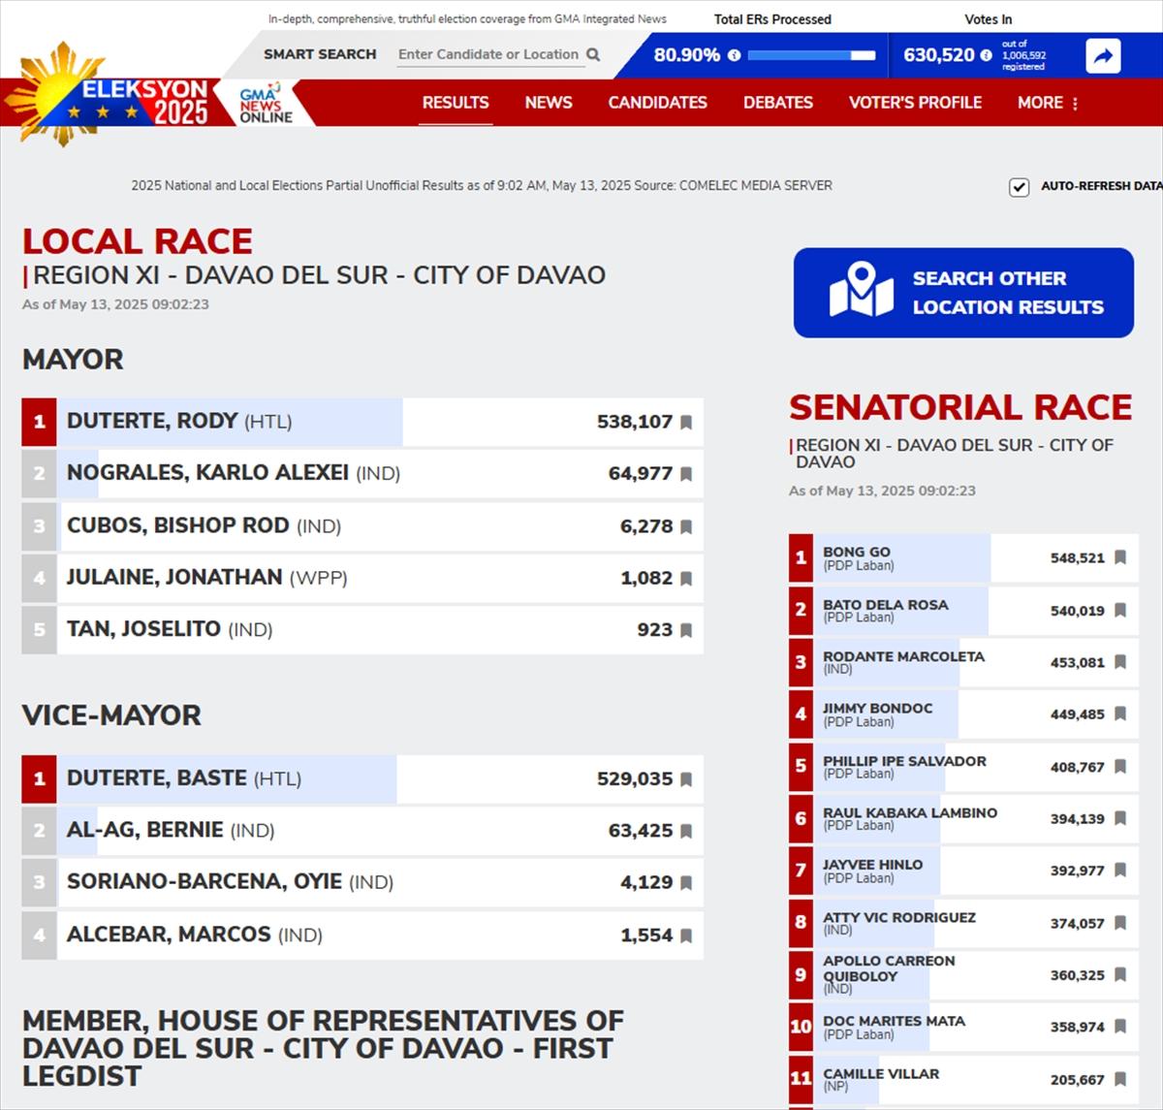Open Voter's Profile section

(x=915, y=103)
